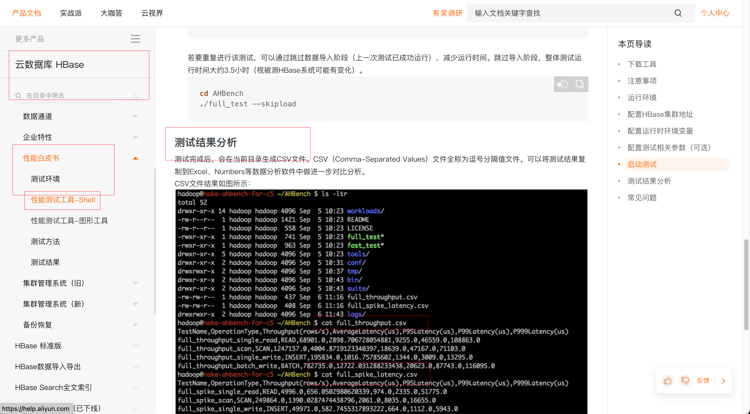Open the 测试环境 page
Screen dimensions: 750x414
pyautogui.click(x=45, y=179)
